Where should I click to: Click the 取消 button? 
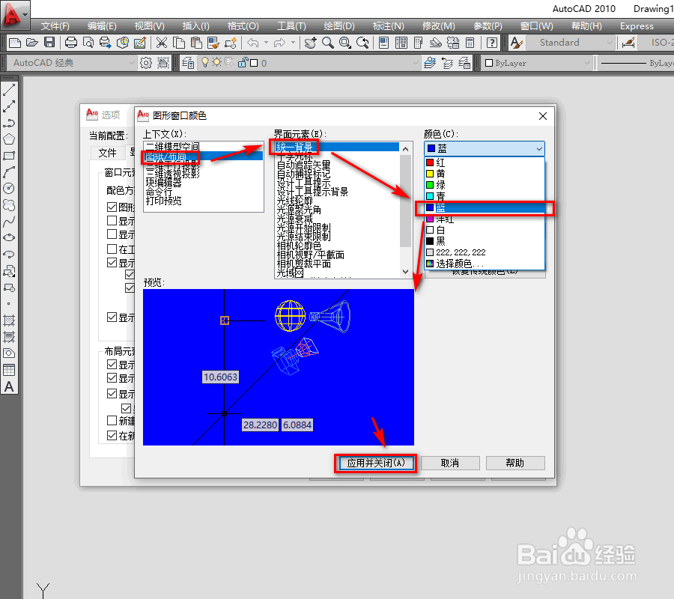click(450, 463)
